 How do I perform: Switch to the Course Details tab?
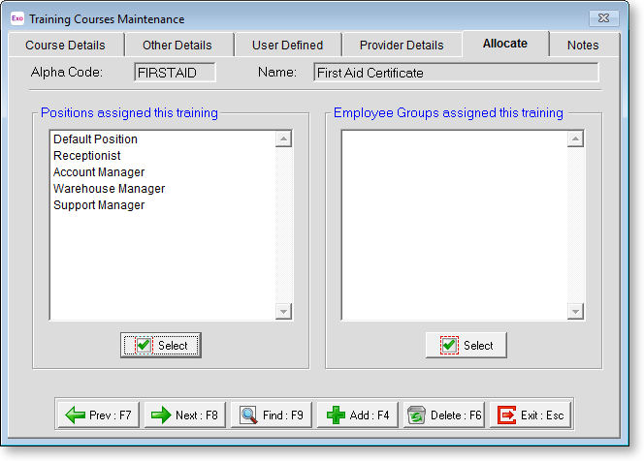pos(65,46)
